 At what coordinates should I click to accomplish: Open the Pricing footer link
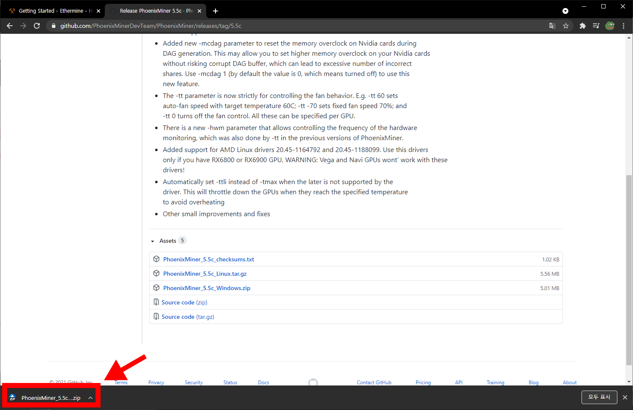[423, 383]
